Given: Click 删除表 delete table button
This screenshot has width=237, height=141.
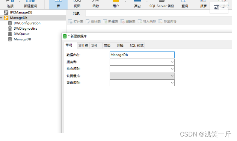Looking at the screenshot, I should (x=128, y=21).
